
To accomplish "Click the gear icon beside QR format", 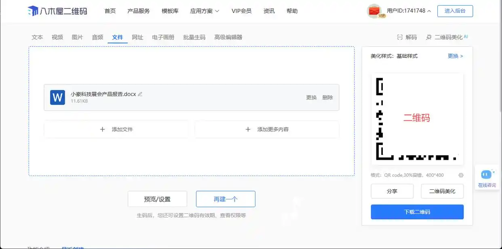I will tap(461, 175).
